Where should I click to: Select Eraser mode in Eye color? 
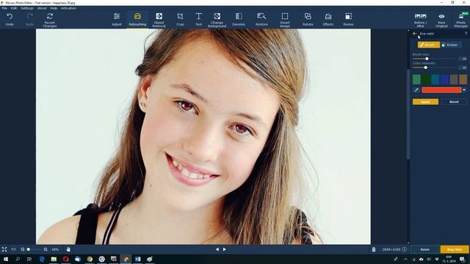(451, 45)
